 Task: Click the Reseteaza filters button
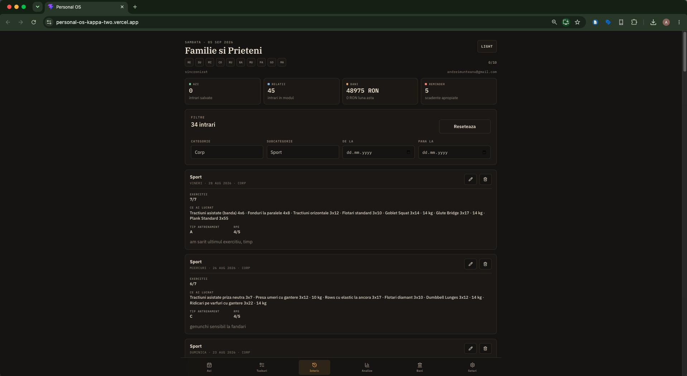click(x=465, y=127)
